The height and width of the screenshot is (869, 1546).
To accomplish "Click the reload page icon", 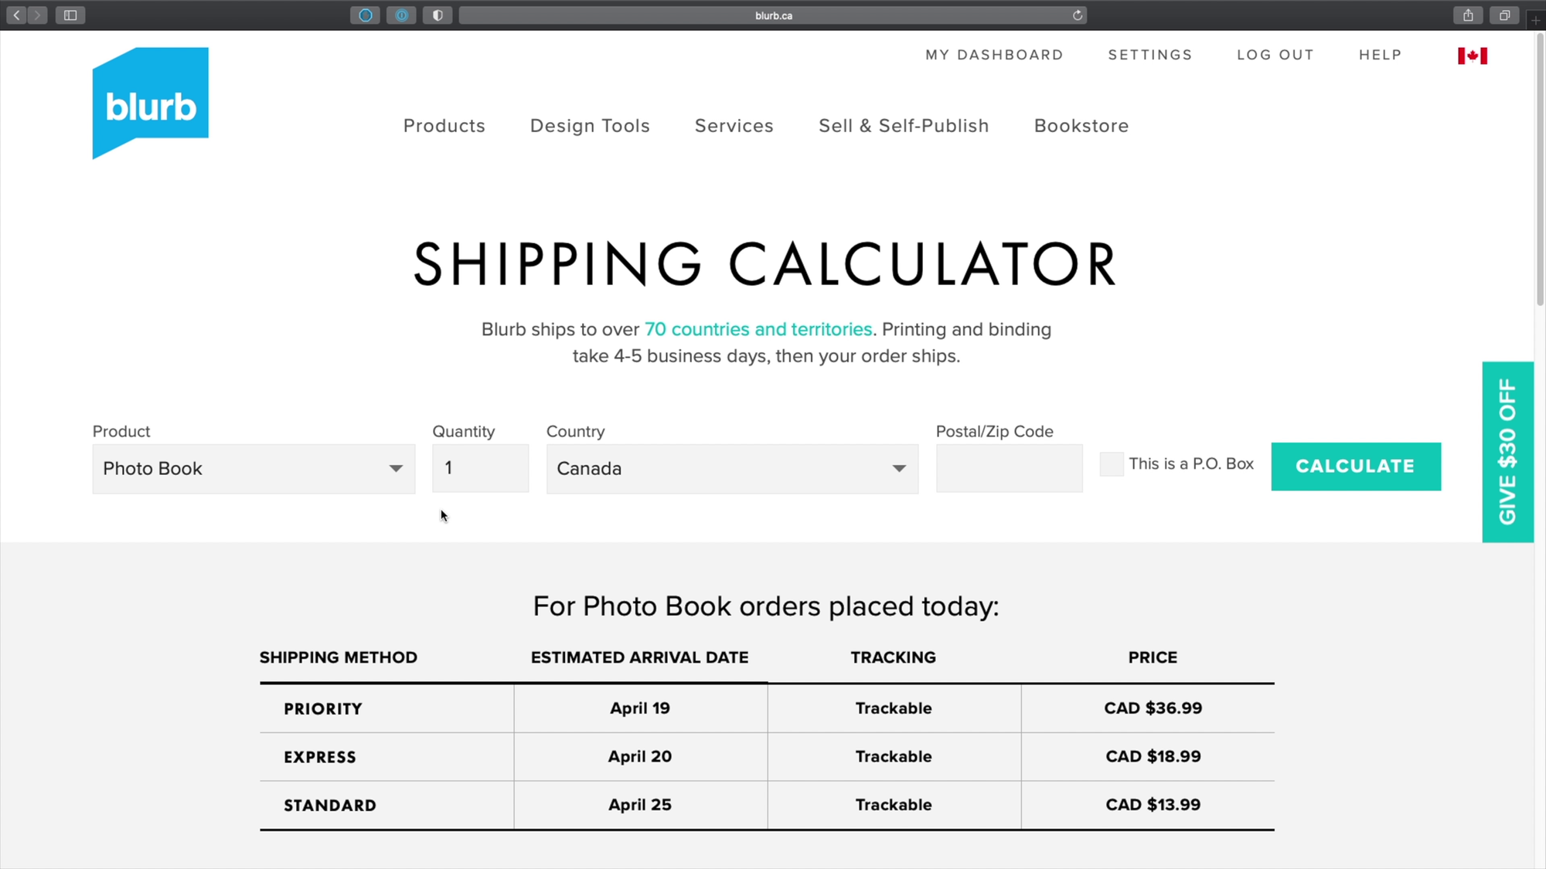I will (1077, 15).
